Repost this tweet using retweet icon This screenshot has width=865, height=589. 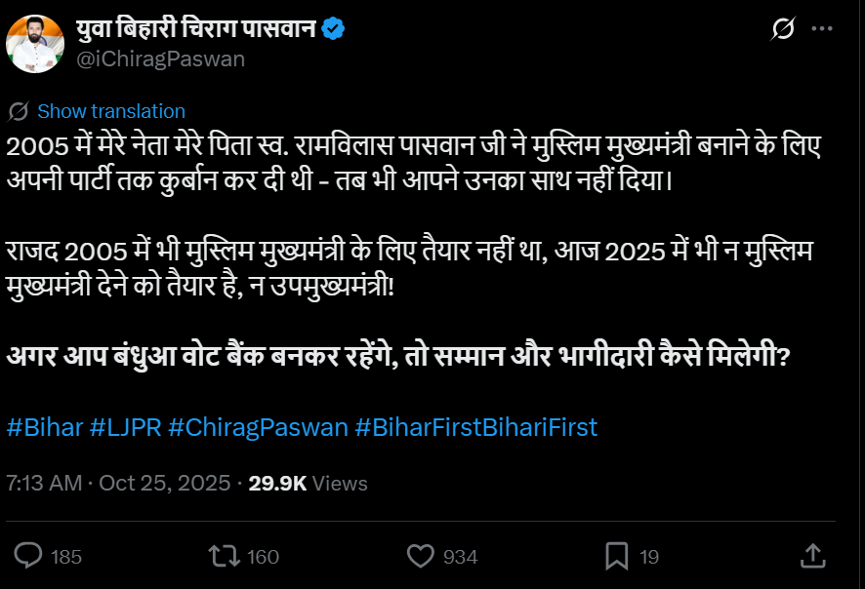click(224, 556)
